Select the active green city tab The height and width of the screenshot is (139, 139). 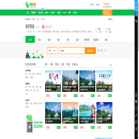click(30, 39)
